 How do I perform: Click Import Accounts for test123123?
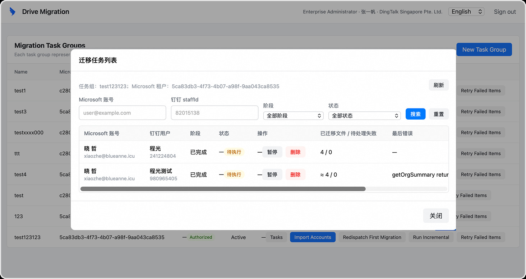(x=313, y=237)
